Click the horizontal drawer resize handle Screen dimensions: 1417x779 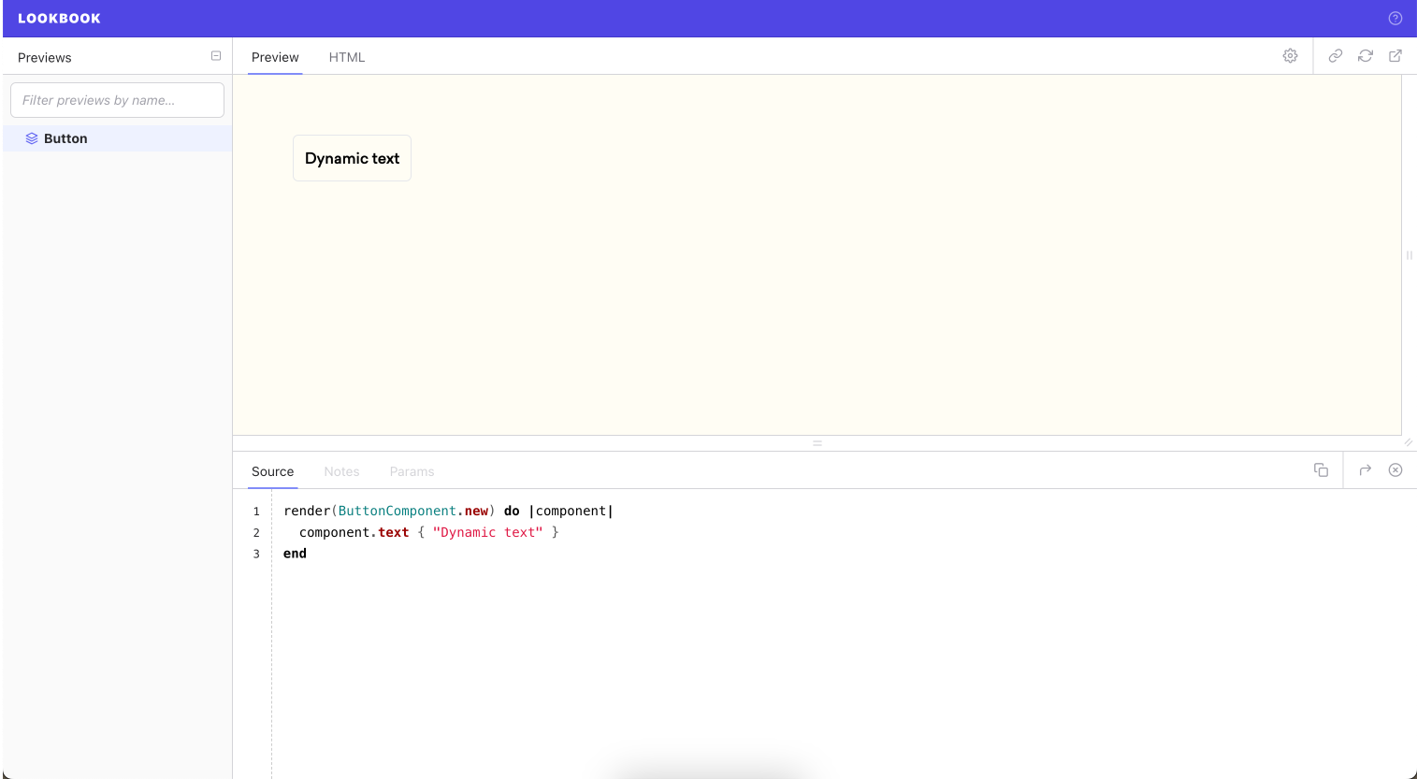pyautogui.click(x=817, y=443)
